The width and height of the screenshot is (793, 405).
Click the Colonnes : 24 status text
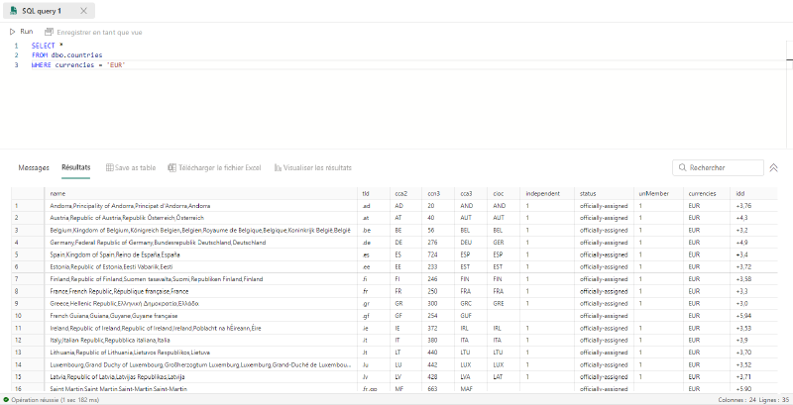736,400
